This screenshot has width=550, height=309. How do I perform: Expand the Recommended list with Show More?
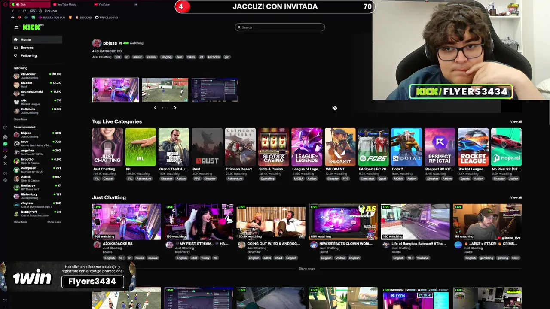(x=20, y=222)
